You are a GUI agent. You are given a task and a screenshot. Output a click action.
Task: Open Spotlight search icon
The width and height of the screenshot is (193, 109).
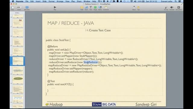(x=176, y=1)
